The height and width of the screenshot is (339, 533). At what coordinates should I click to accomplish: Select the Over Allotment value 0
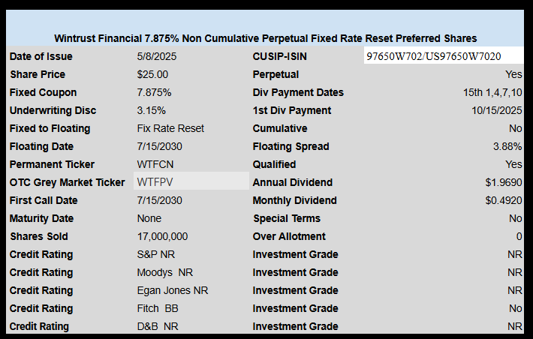click(x=519, y=236)
